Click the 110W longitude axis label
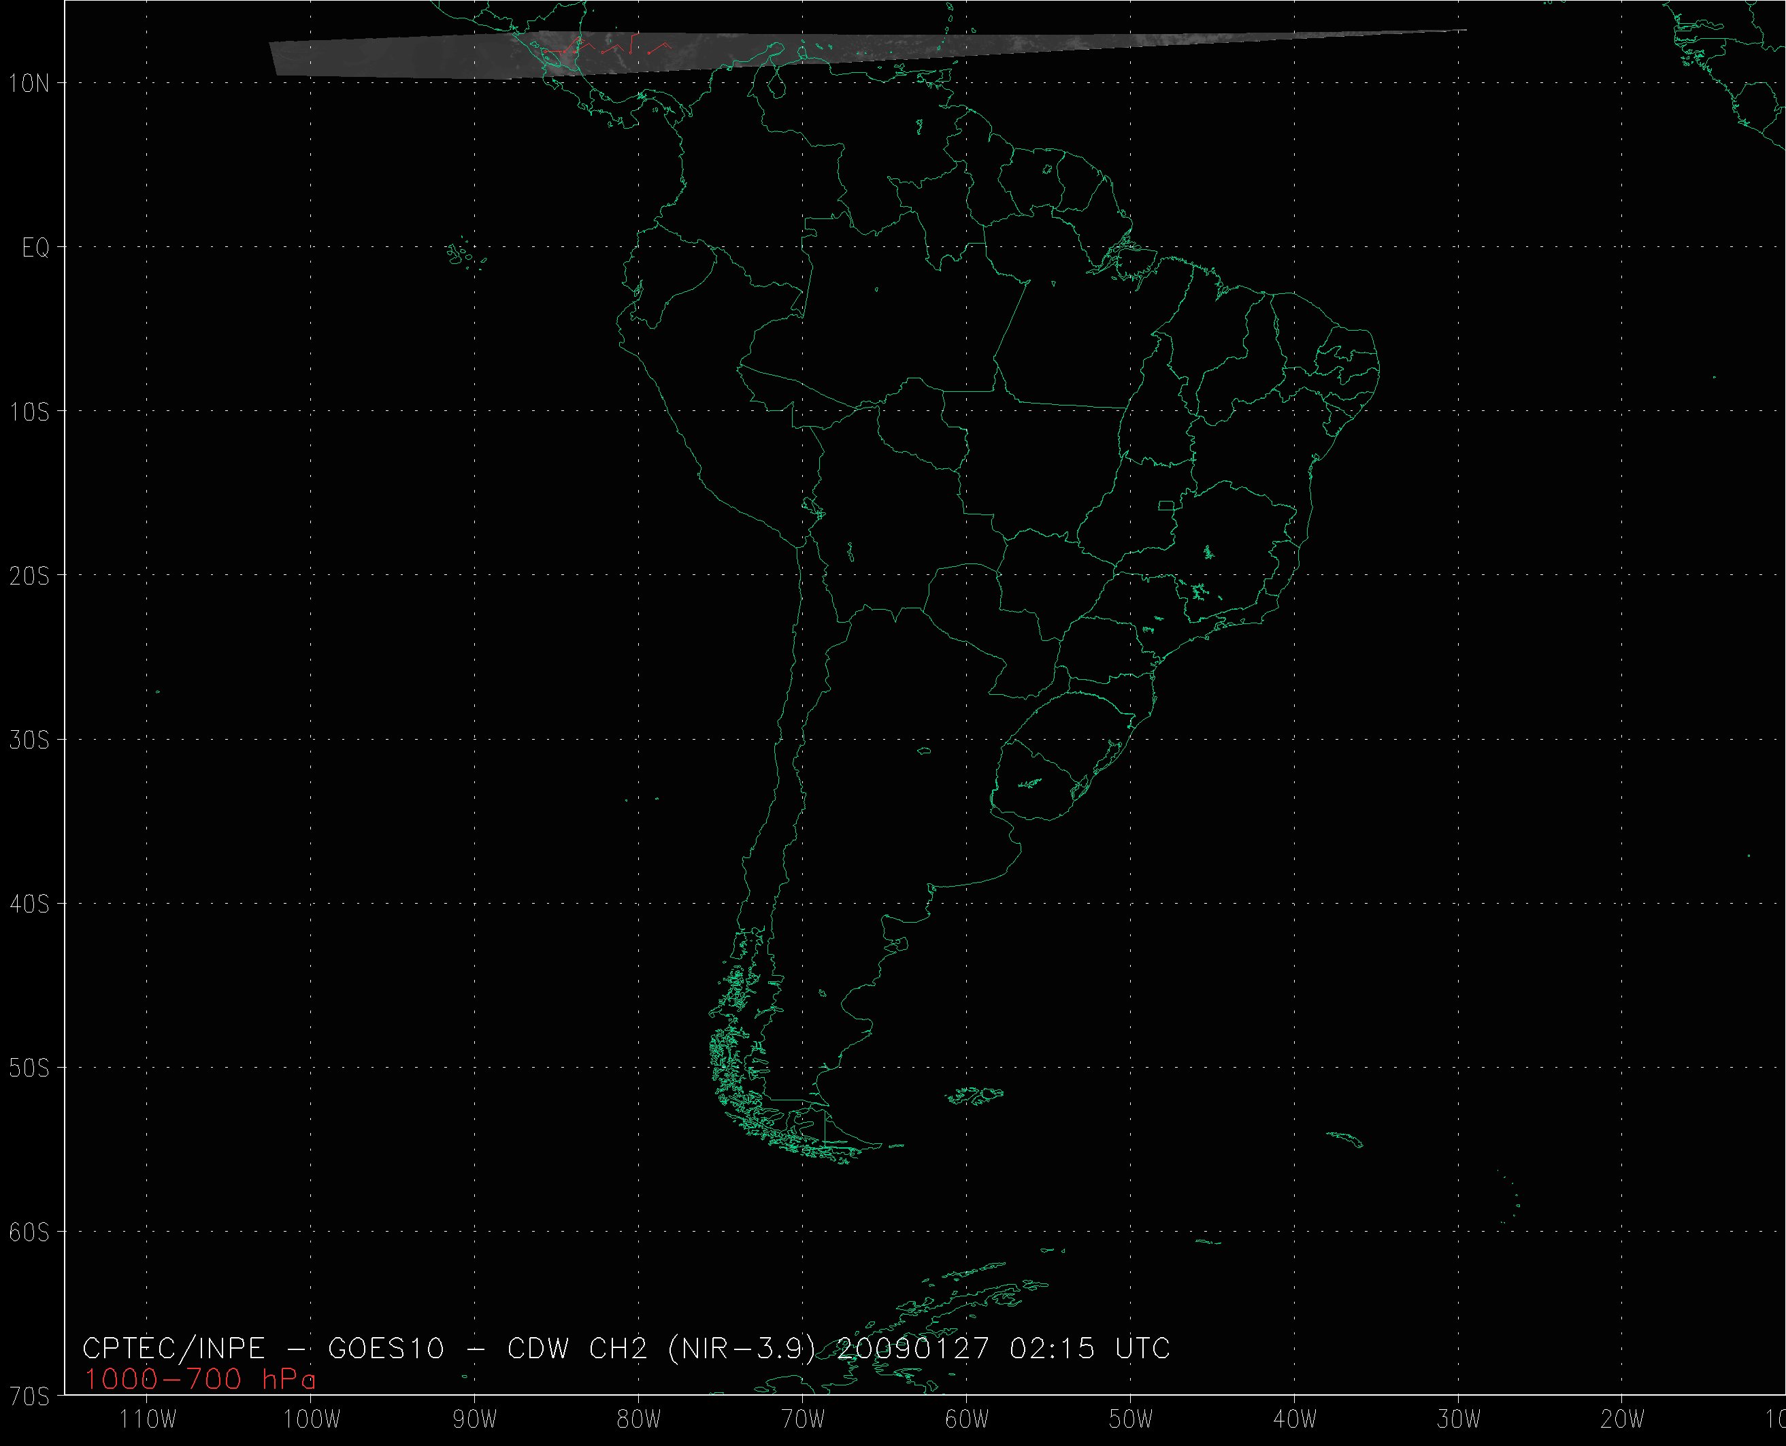 (148, 1420)
